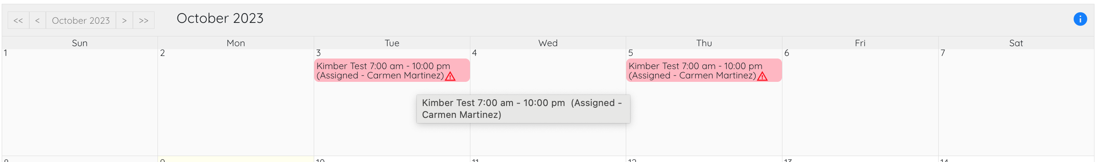Click the blue info icon
Image resolution: width=1097 pixels, height=162 pixels.
pos(1080,19)
